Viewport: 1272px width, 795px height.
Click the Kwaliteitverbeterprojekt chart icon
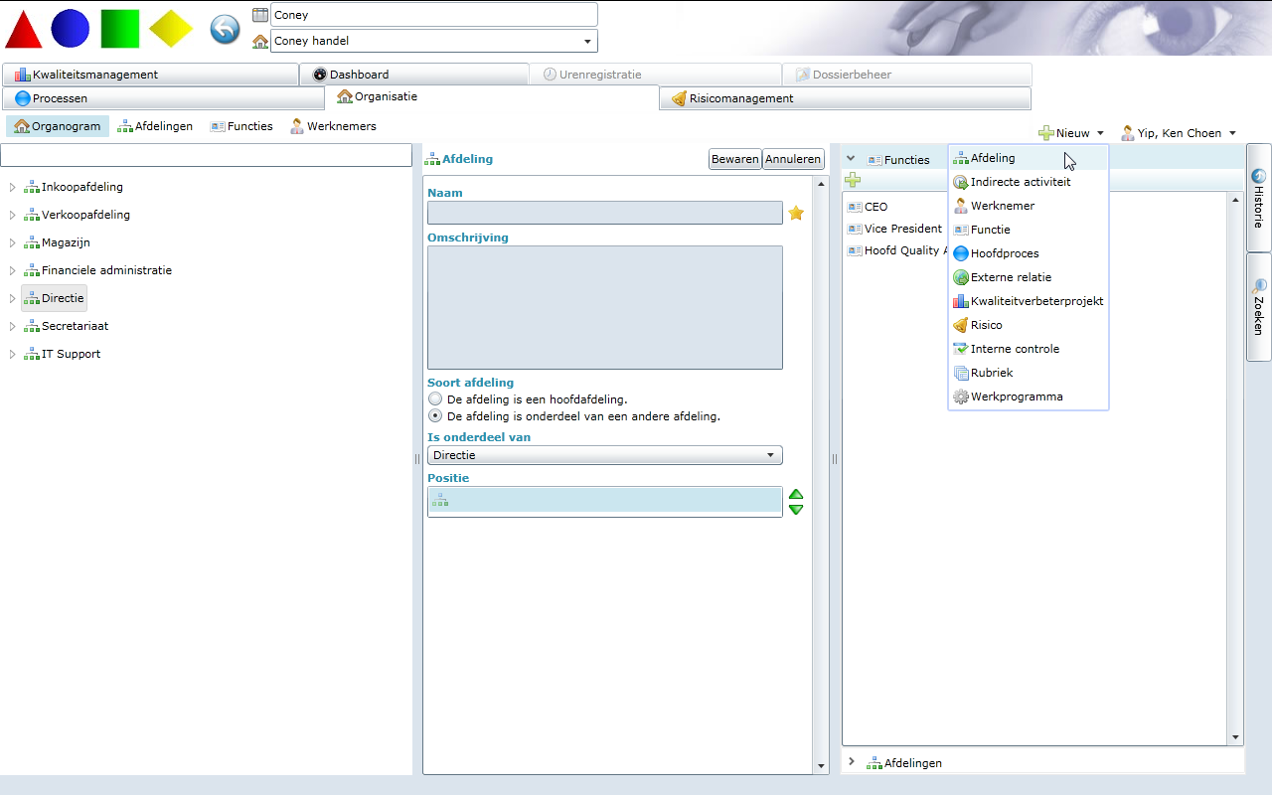pyautogui.click(x=961, y=301)
